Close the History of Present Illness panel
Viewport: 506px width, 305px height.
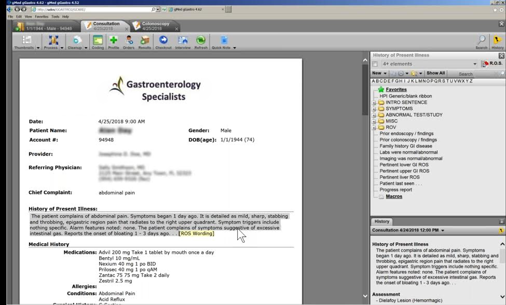pos(501,56)
